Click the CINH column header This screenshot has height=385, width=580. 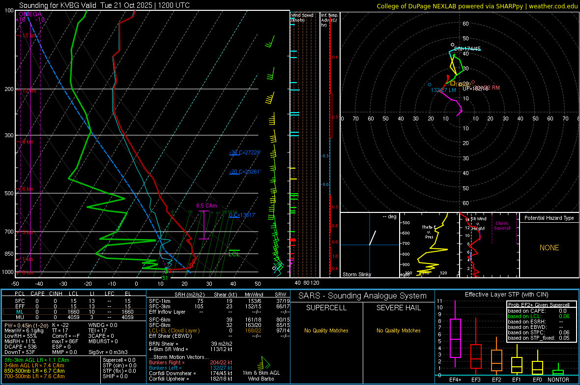(56, 294)
